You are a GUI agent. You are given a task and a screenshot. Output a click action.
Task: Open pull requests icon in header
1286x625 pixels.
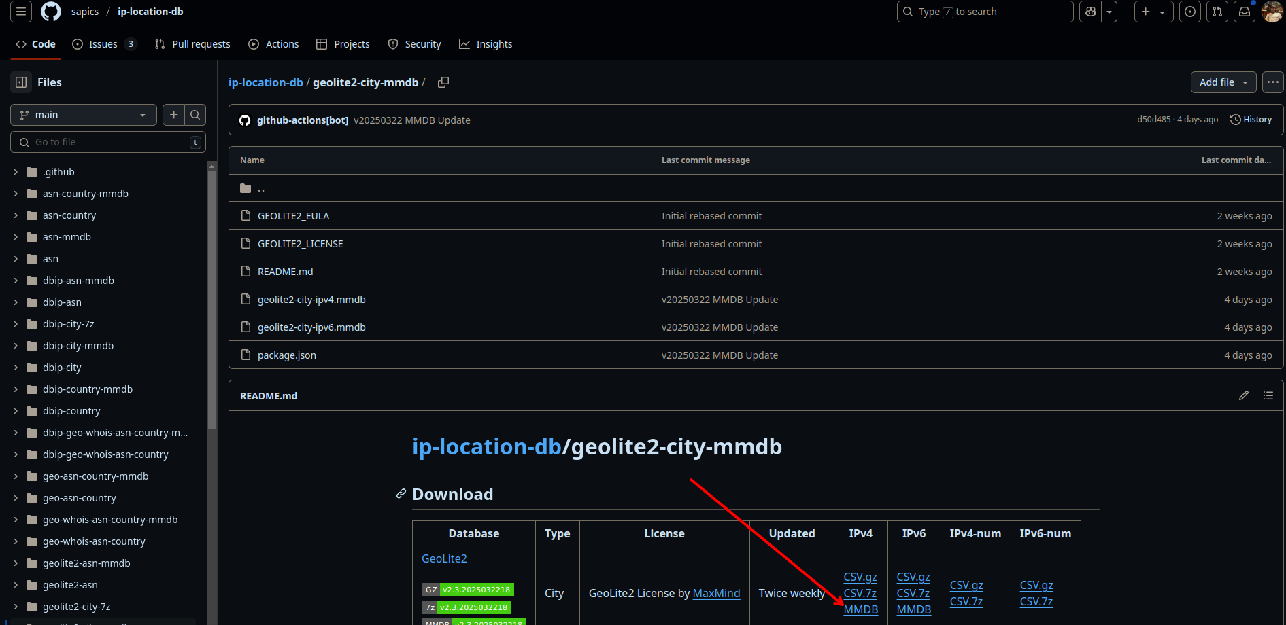point(1217,12)
